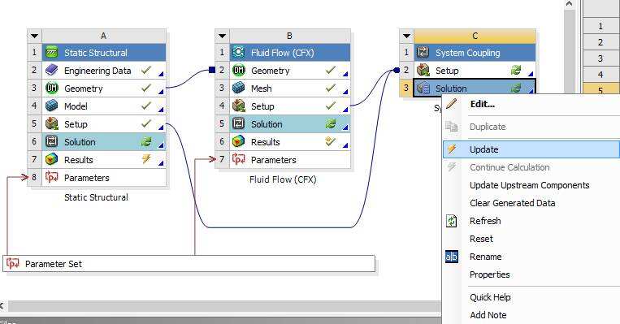Open the system B dropdown arrow
The width and height of the screenshot is (620, 324).
pyautogui.click(x=222, y=36)
